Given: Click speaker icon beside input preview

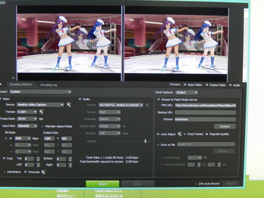Looking at the screenshot, I should pyautogui.click(x=13, y=78).
